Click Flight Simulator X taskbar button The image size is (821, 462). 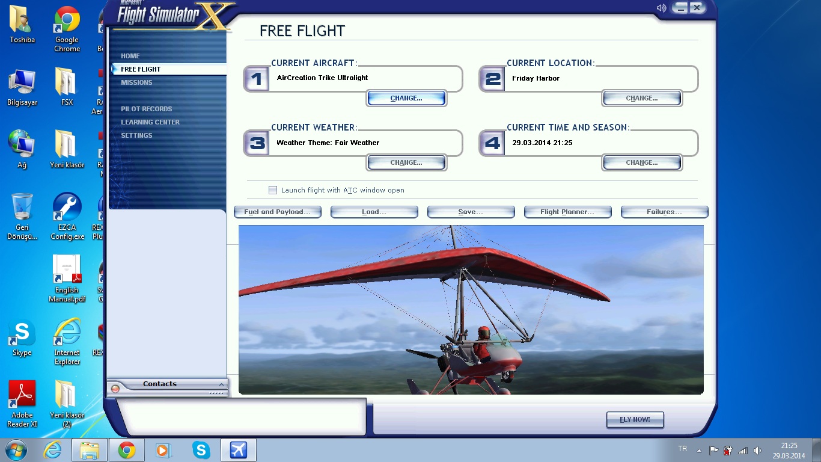(x=239, y=450)
